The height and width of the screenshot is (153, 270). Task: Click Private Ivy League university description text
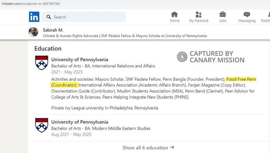pos(105,108)
